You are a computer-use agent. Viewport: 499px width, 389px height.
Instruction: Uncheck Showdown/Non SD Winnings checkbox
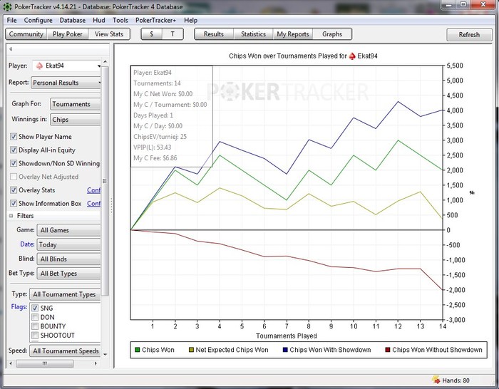pos(14,163)
